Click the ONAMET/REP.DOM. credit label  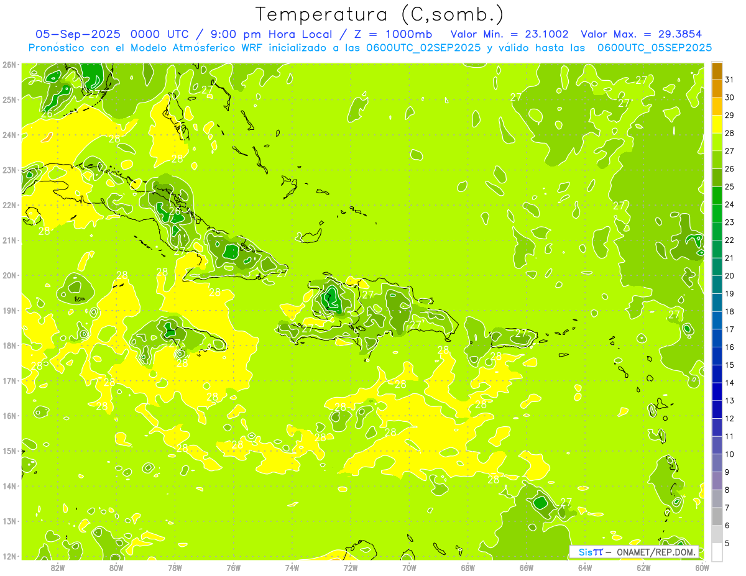656,552
